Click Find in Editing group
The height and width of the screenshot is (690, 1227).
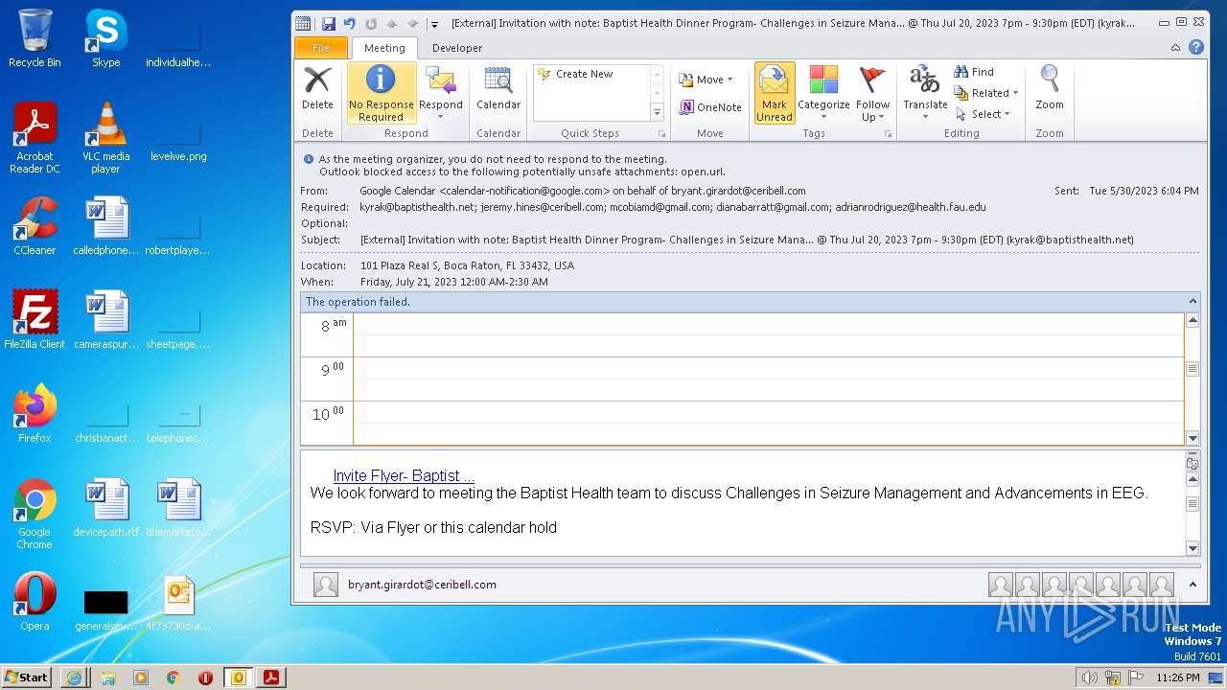coord(974,72)
